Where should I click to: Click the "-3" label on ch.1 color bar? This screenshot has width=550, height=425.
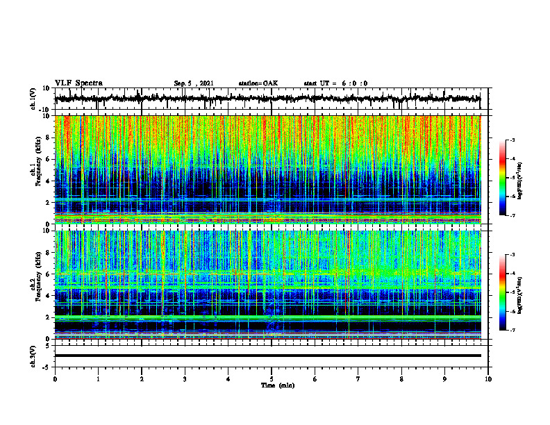pyautogui.click(x=512, y=140)
